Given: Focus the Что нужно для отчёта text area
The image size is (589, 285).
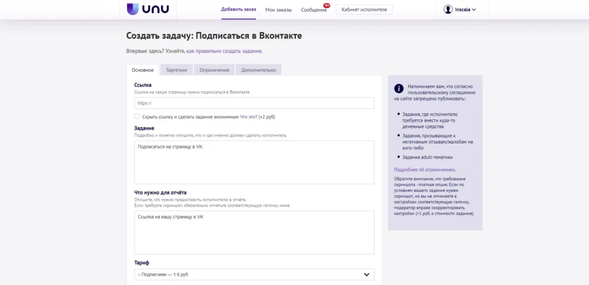Looking at the screenshot, I should point(254,233).
